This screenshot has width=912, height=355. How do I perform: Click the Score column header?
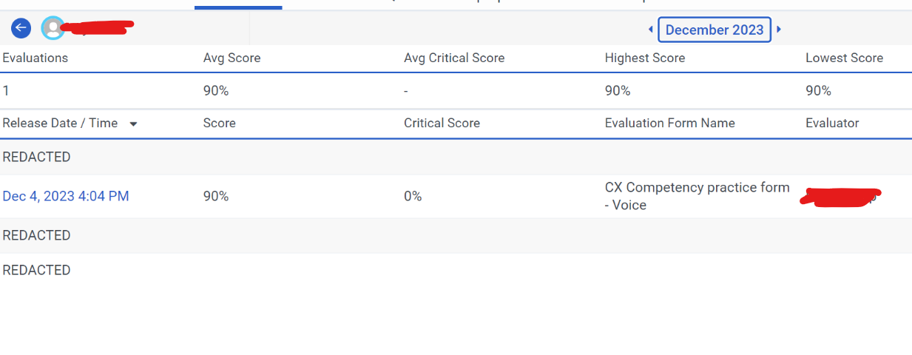coord(219,123)
